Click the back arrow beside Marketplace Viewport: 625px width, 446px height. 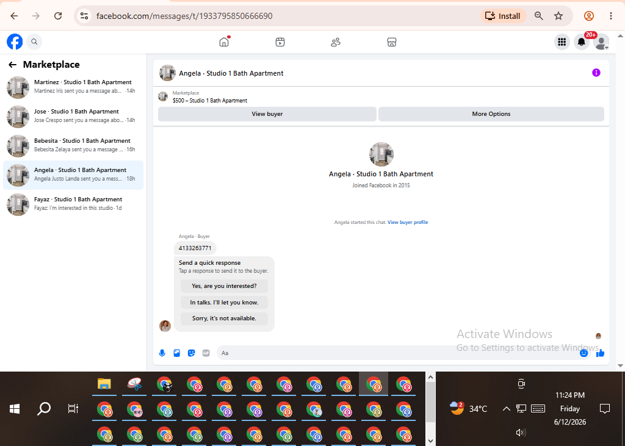point(13,65)
